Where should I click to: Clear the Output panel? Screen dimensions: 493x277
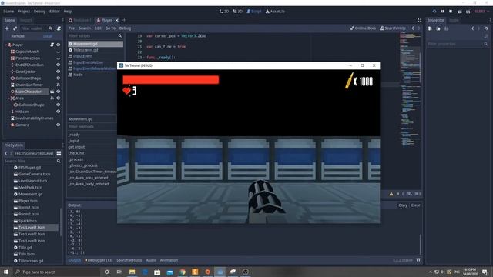[x=416, y=205]
